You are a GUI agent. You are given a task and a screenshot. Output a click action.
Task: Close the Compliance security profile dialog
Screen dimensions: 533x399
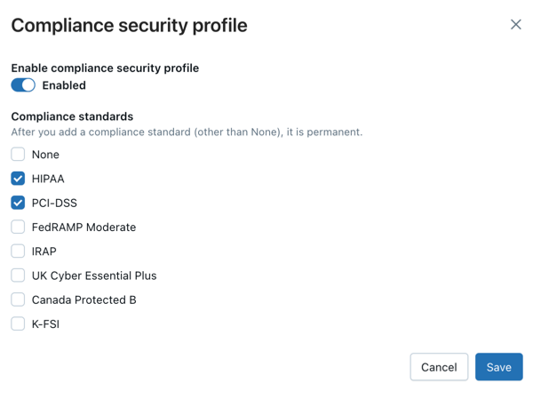[516, 25]
